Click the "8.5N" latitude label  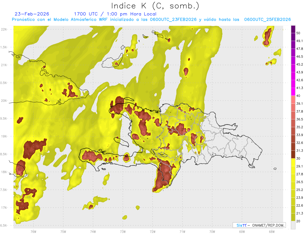click(x=4, y=154)
